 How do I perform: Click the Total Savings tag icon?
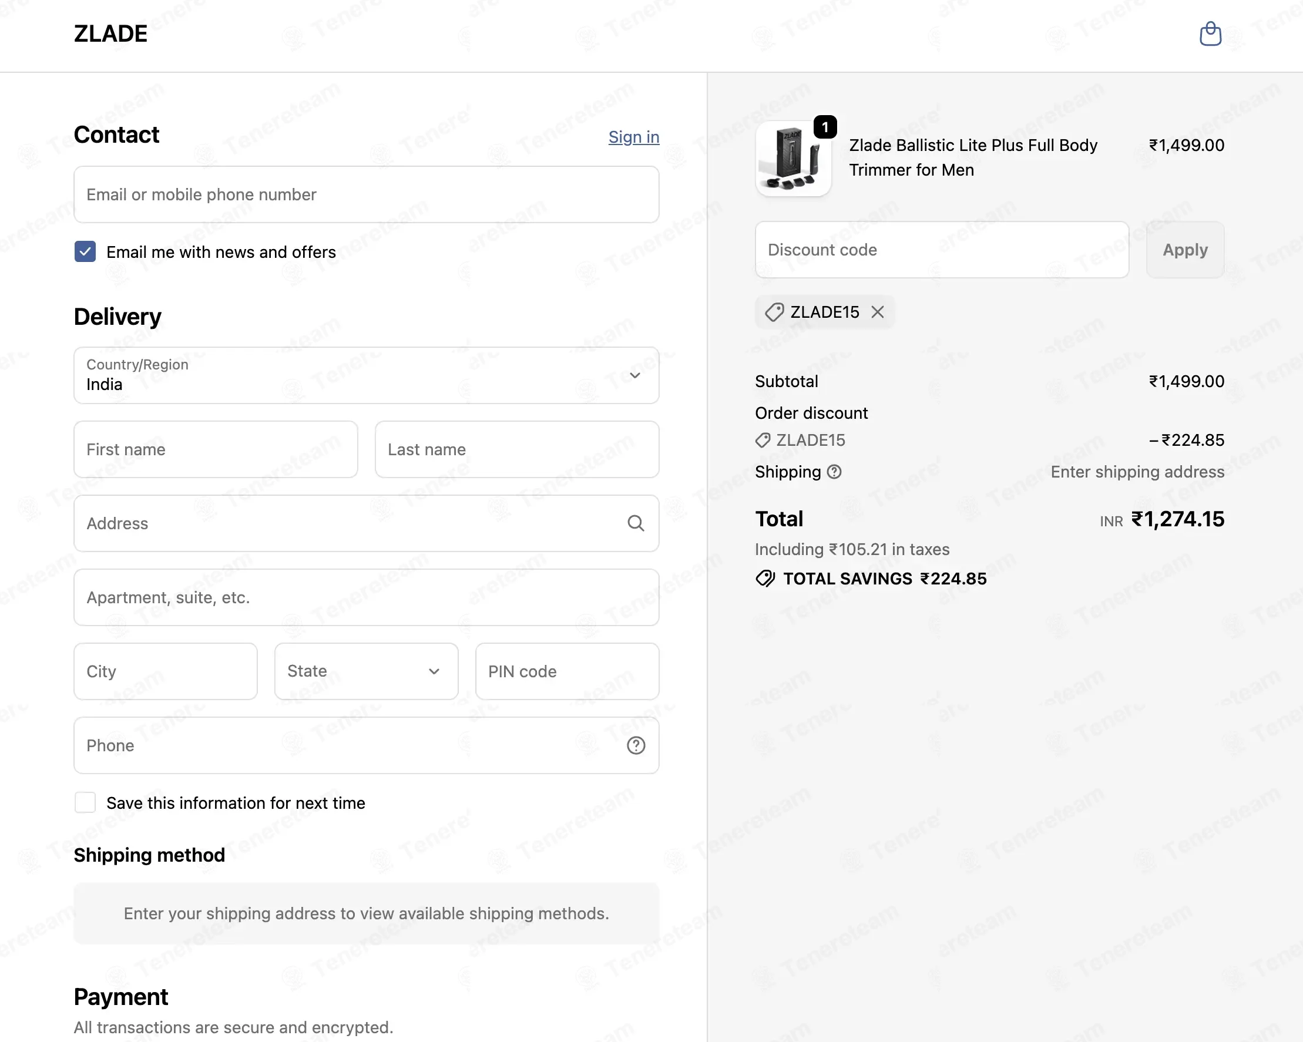[765, 579]
